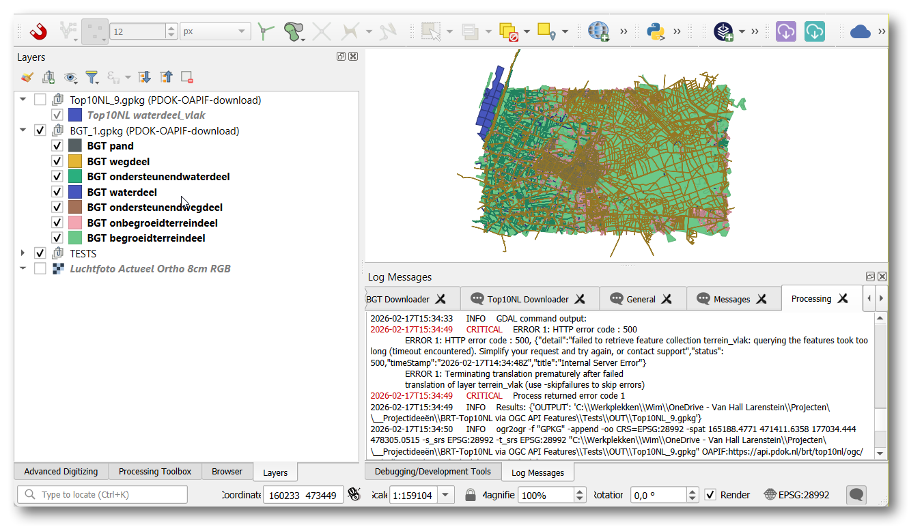Image resolution: width=909 pixels, height=527 pixels.
Task: Open the map scale dropdown
Action: click(x=446, y=495)
